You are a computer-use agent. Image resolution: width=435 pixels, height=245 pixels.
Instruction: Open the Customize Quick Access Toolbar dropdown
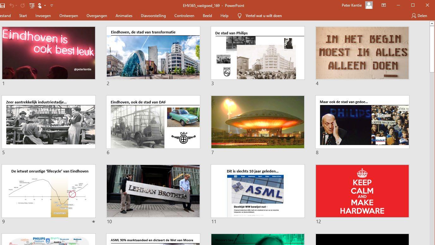click(x=52, y=5)
